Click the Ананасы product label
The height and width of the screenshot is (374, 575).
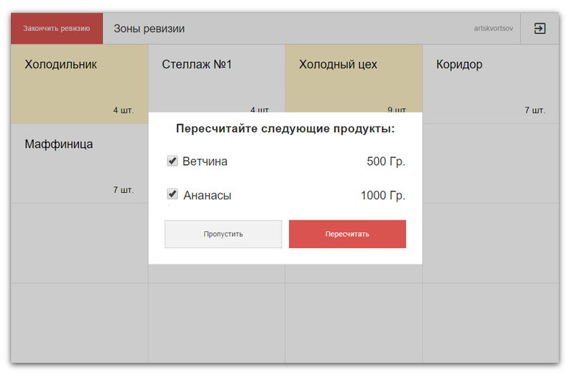pos(207,195)
